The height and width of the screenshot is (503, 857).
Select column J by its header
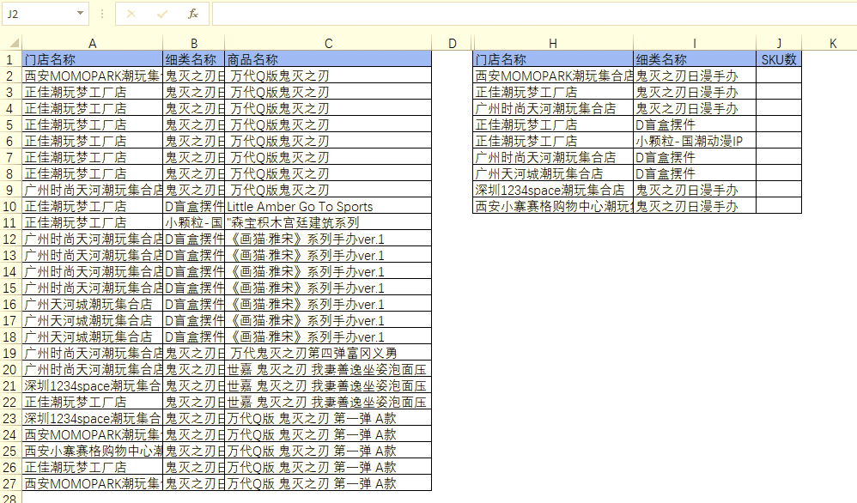[x=779, y=43]
